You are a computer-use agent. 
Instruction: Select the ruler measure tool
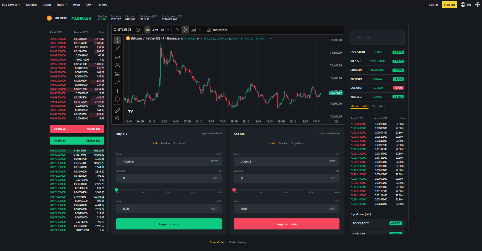117,110
